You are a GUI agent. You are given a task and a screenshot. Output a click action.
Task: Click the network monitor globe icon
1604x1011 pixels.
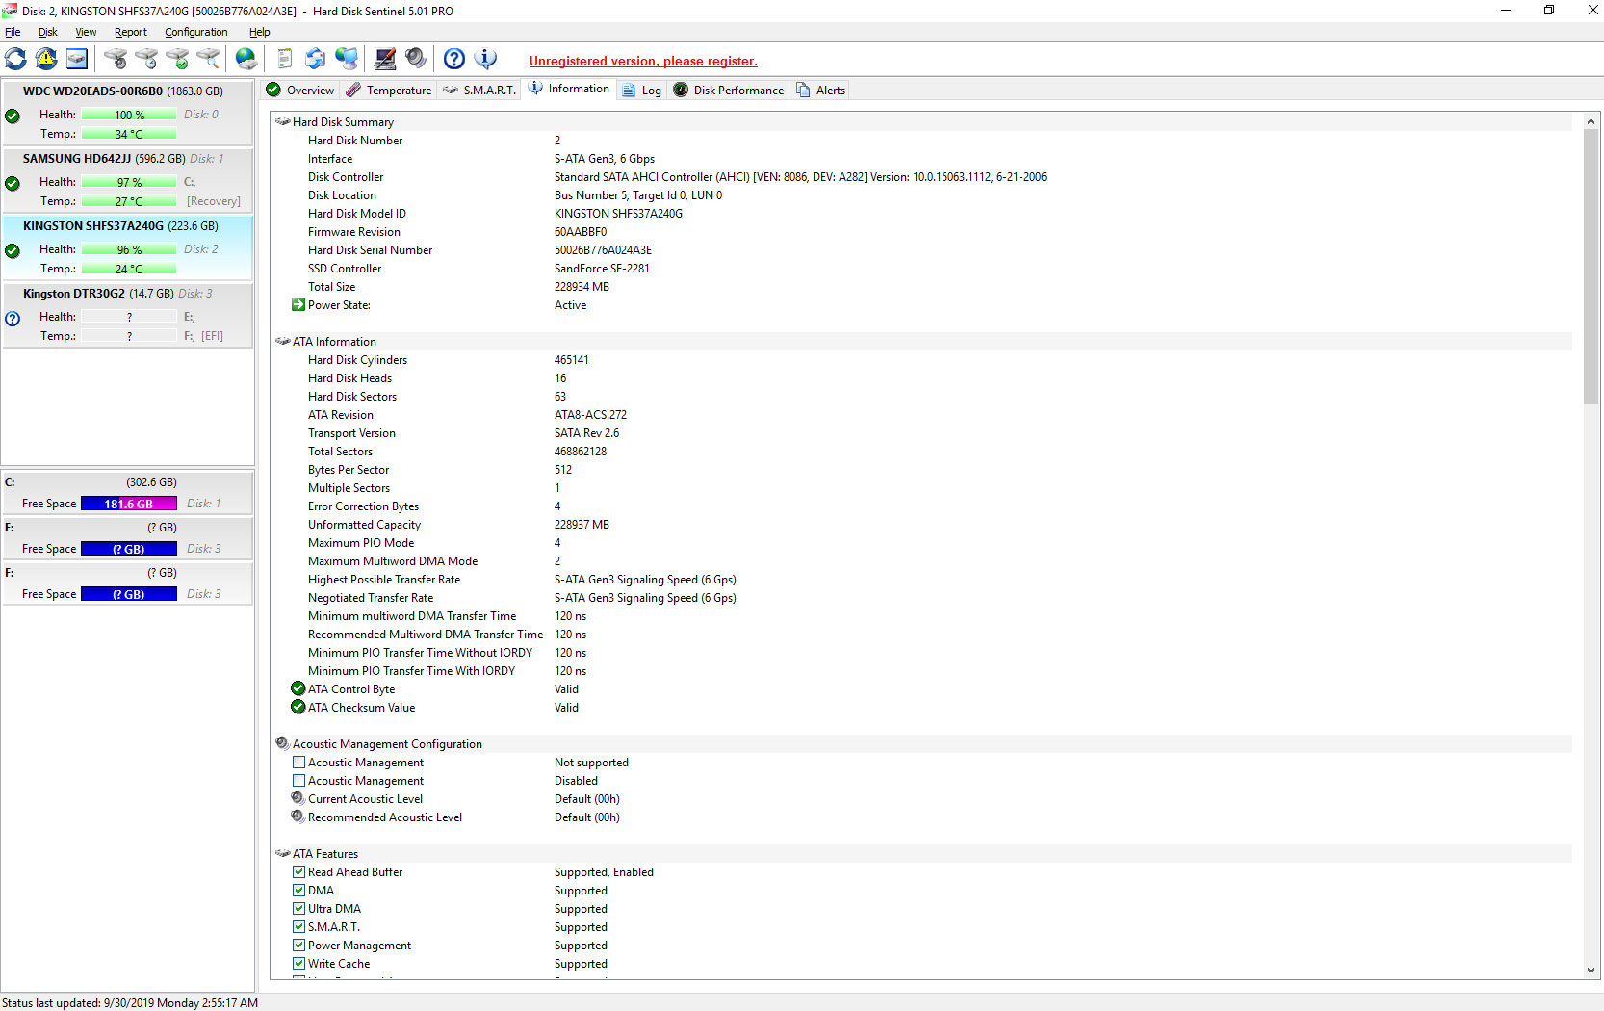tap(347, 59)
